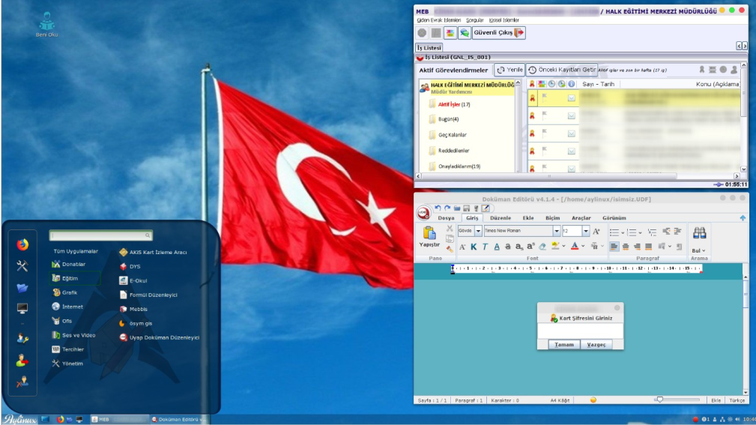Click the İş Listesi vertical scrollbar
The height and width of the screenshot is (425, 756).
point(743,117)
